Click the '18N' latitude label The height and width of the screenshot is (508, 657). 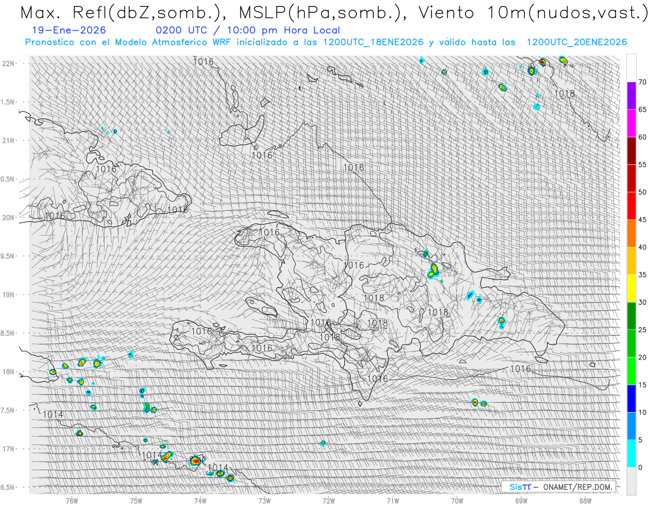pos(8,372)
